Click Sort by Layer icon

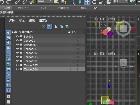pyautogui.click(x=67, y=26)
